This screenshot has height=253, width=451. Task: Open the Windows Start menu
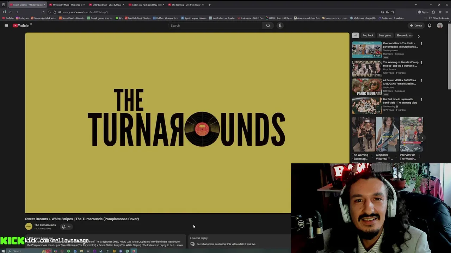pos(4,251)
